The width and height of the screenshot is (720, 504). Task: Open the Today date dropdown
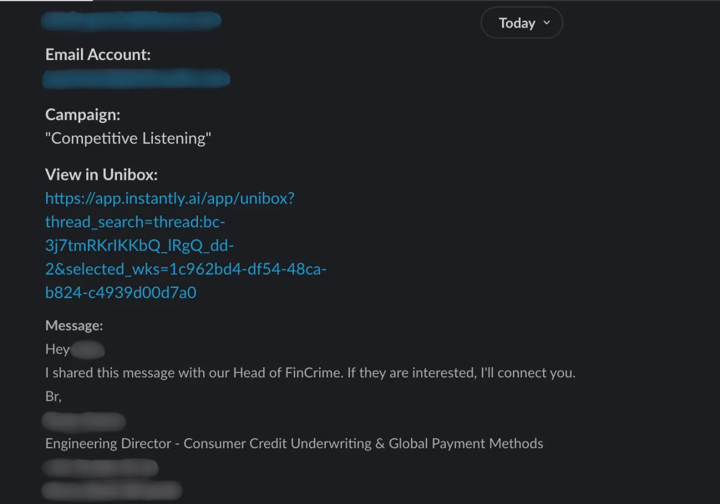[521, 23]
